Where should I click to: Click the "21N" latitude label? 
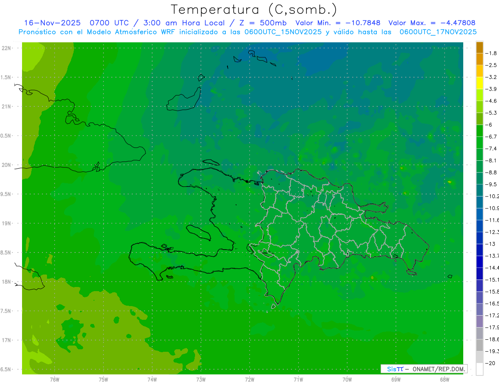pyautogui.click(x=7, y=107)
